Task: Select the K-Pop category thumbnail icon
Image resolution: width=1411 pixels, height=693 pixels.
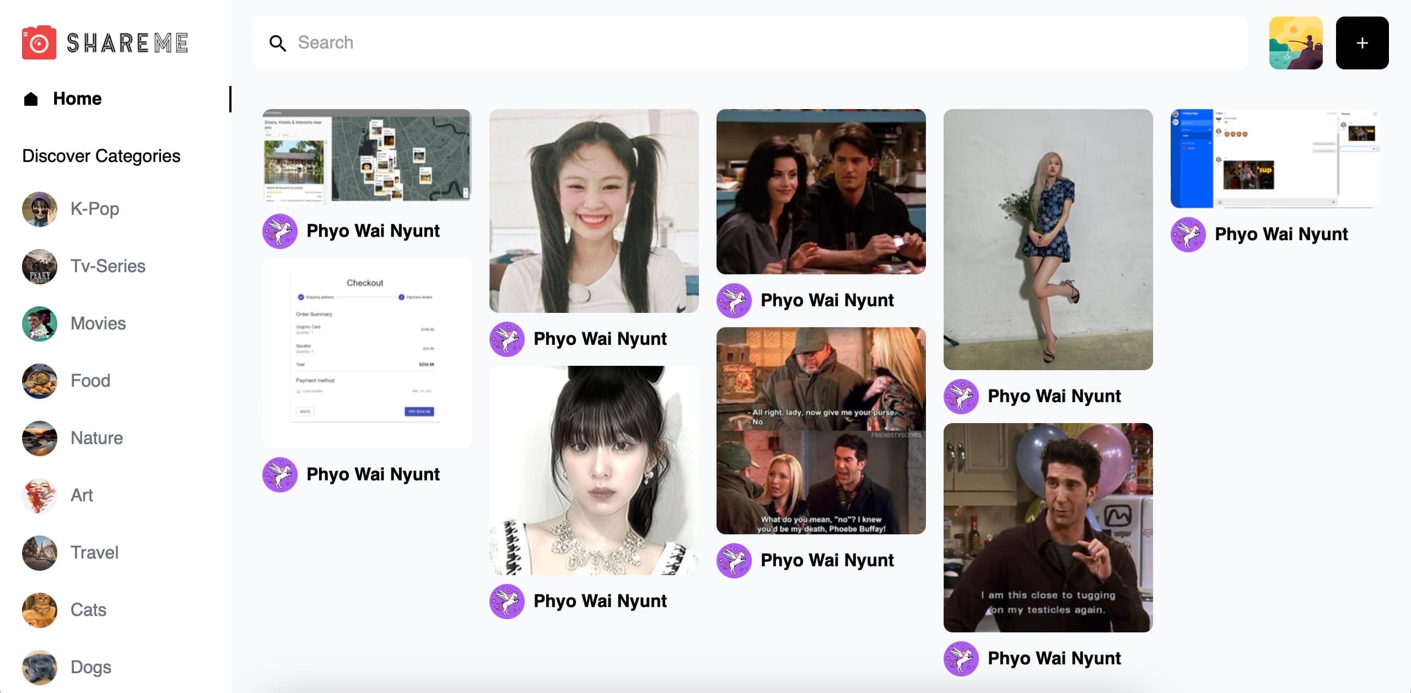Action: (x=40, y=209)
